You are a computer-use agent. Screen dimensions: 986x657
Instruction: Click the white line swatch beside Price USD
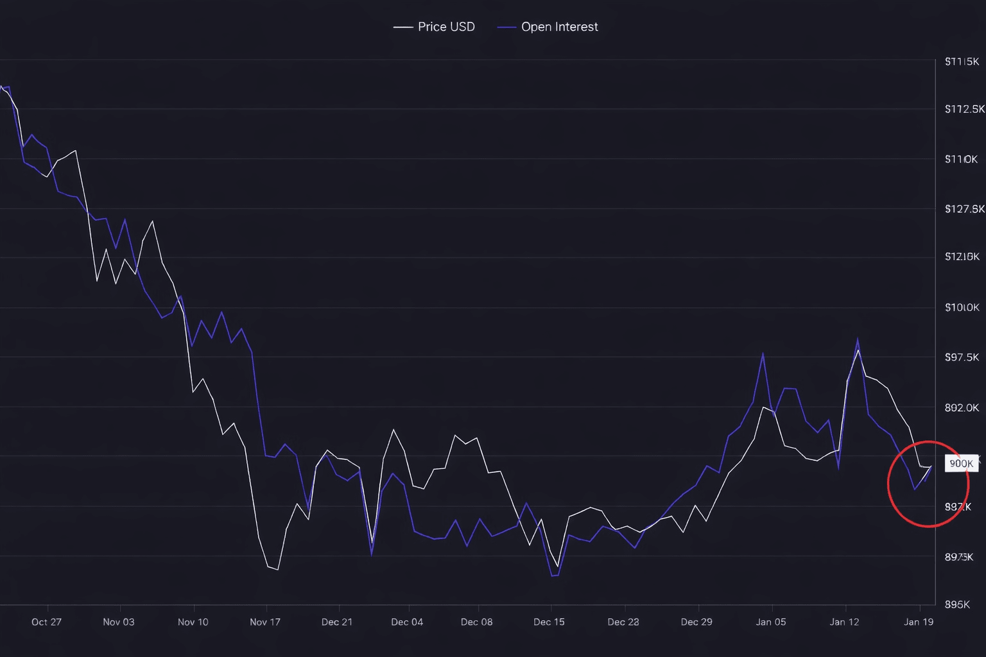[x=402, y=27]
